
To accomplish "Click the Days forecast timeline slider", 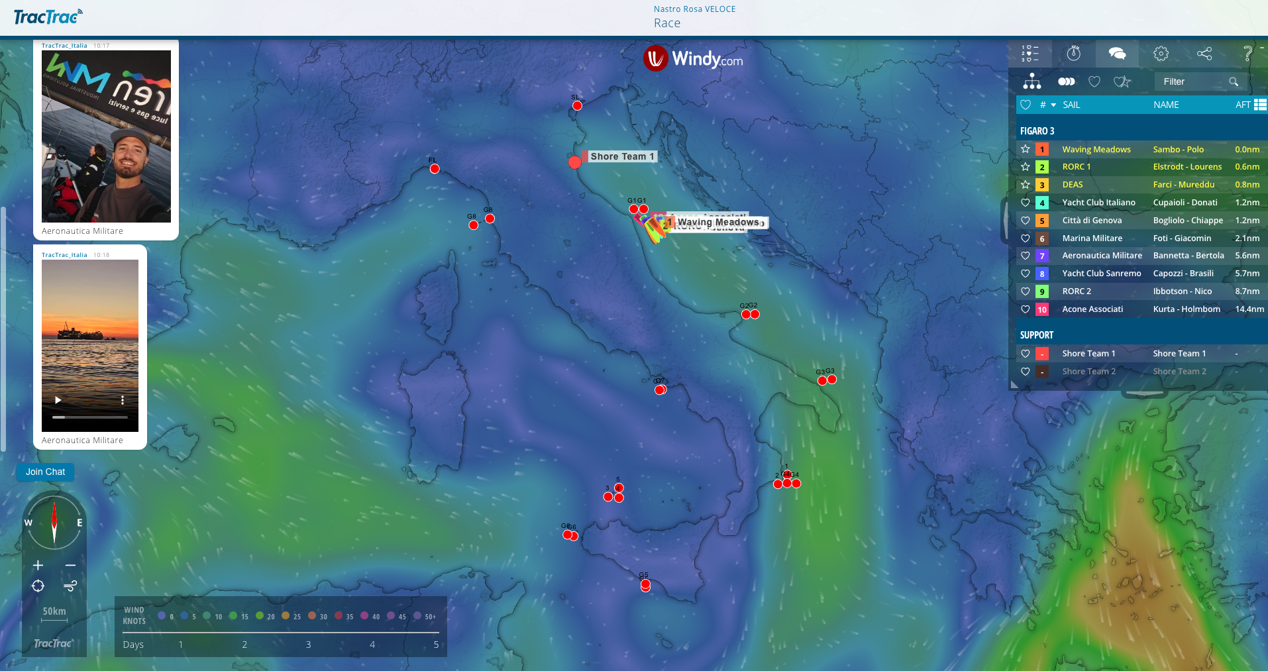I will (x=280, y=633).
